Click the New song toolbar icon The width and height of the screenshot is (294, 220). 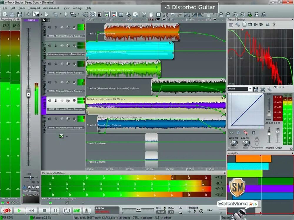(x=5, y=14)
